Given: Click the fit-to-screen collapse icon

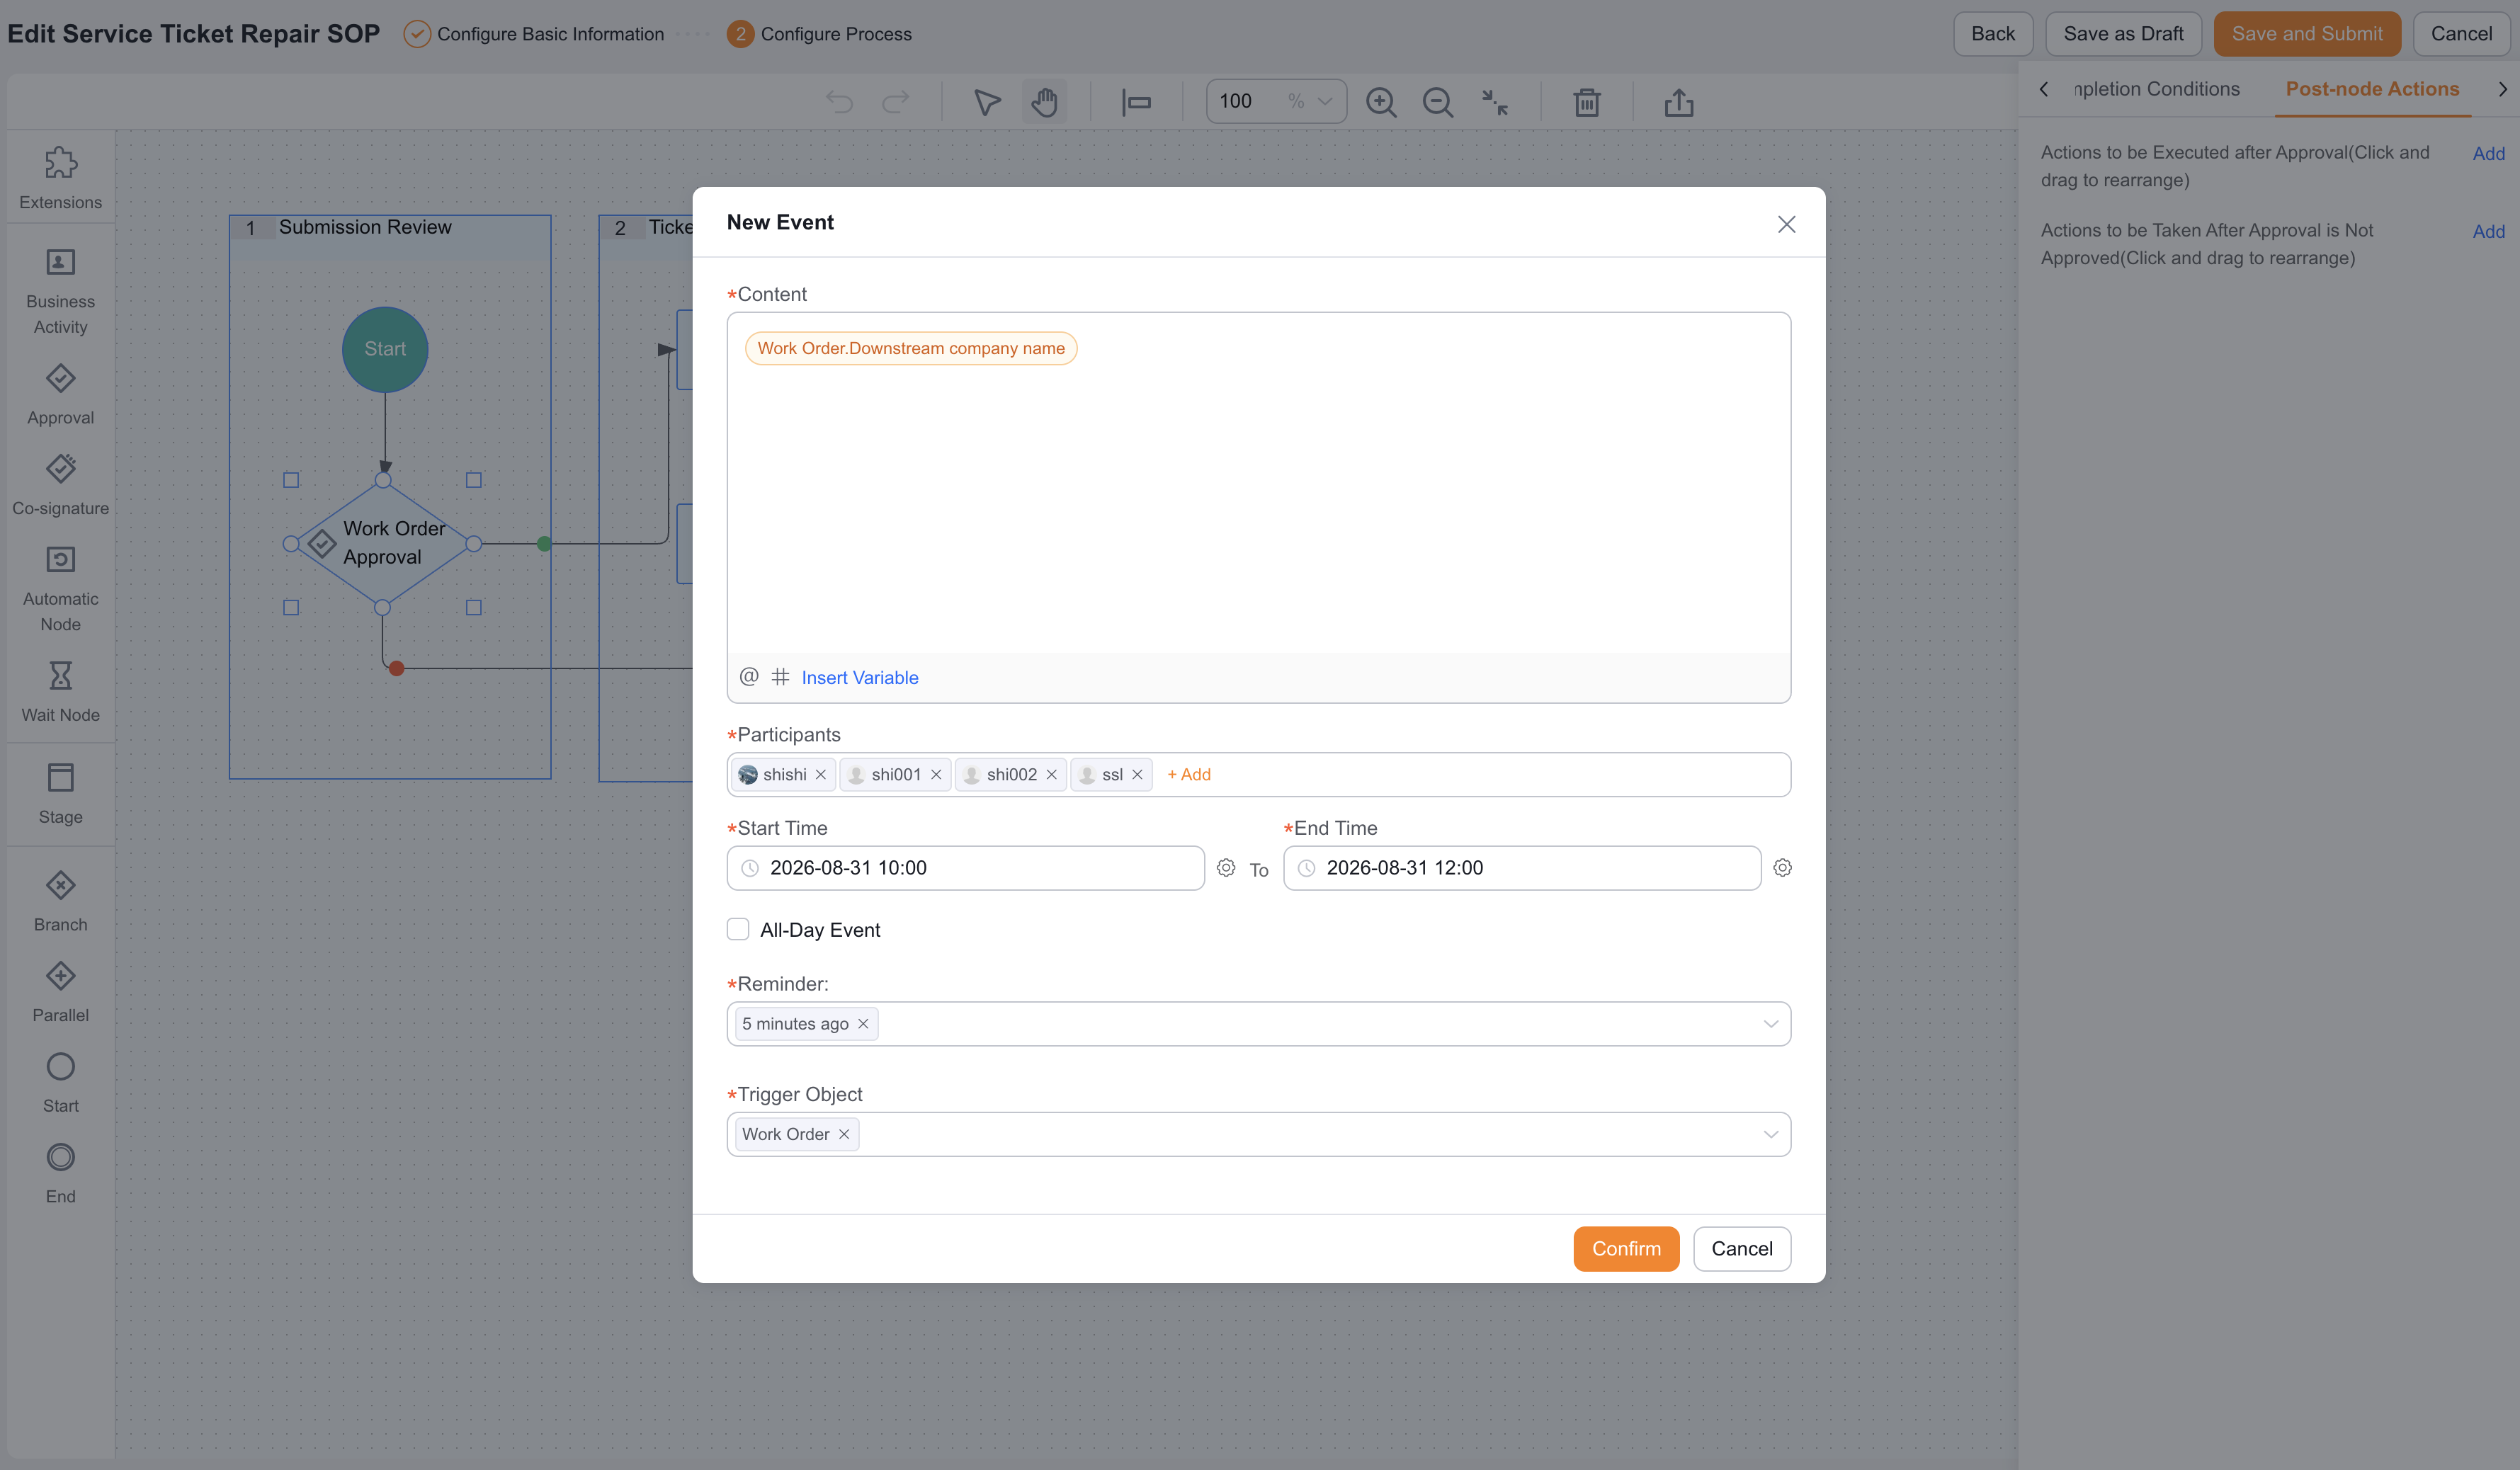Looking at the screenshot, I should coord(1495,102).
